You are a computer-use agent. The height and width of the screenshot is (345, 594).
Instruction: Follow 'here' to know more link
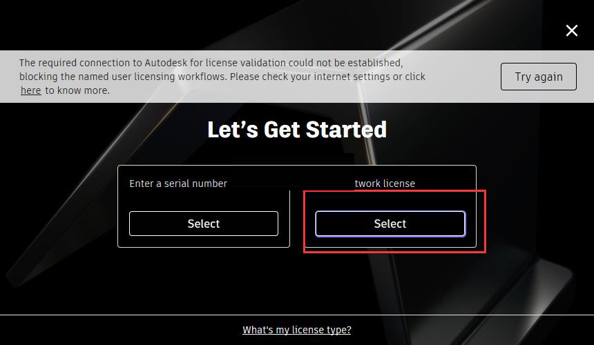(30, 90)
